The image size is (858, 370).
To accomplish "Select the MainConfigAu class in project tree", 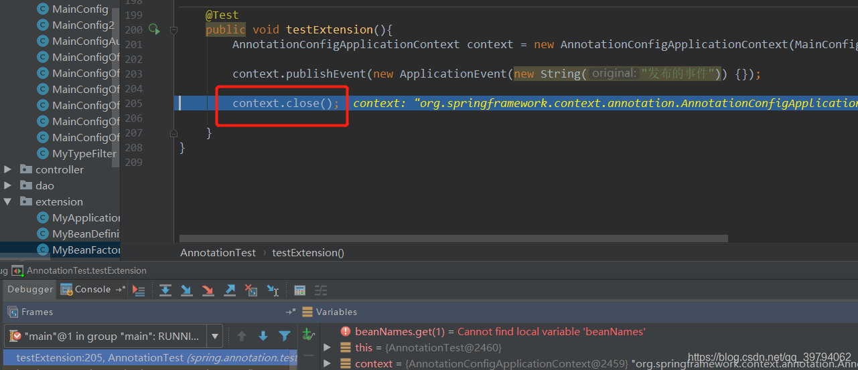I will click(x=78, y=41).
